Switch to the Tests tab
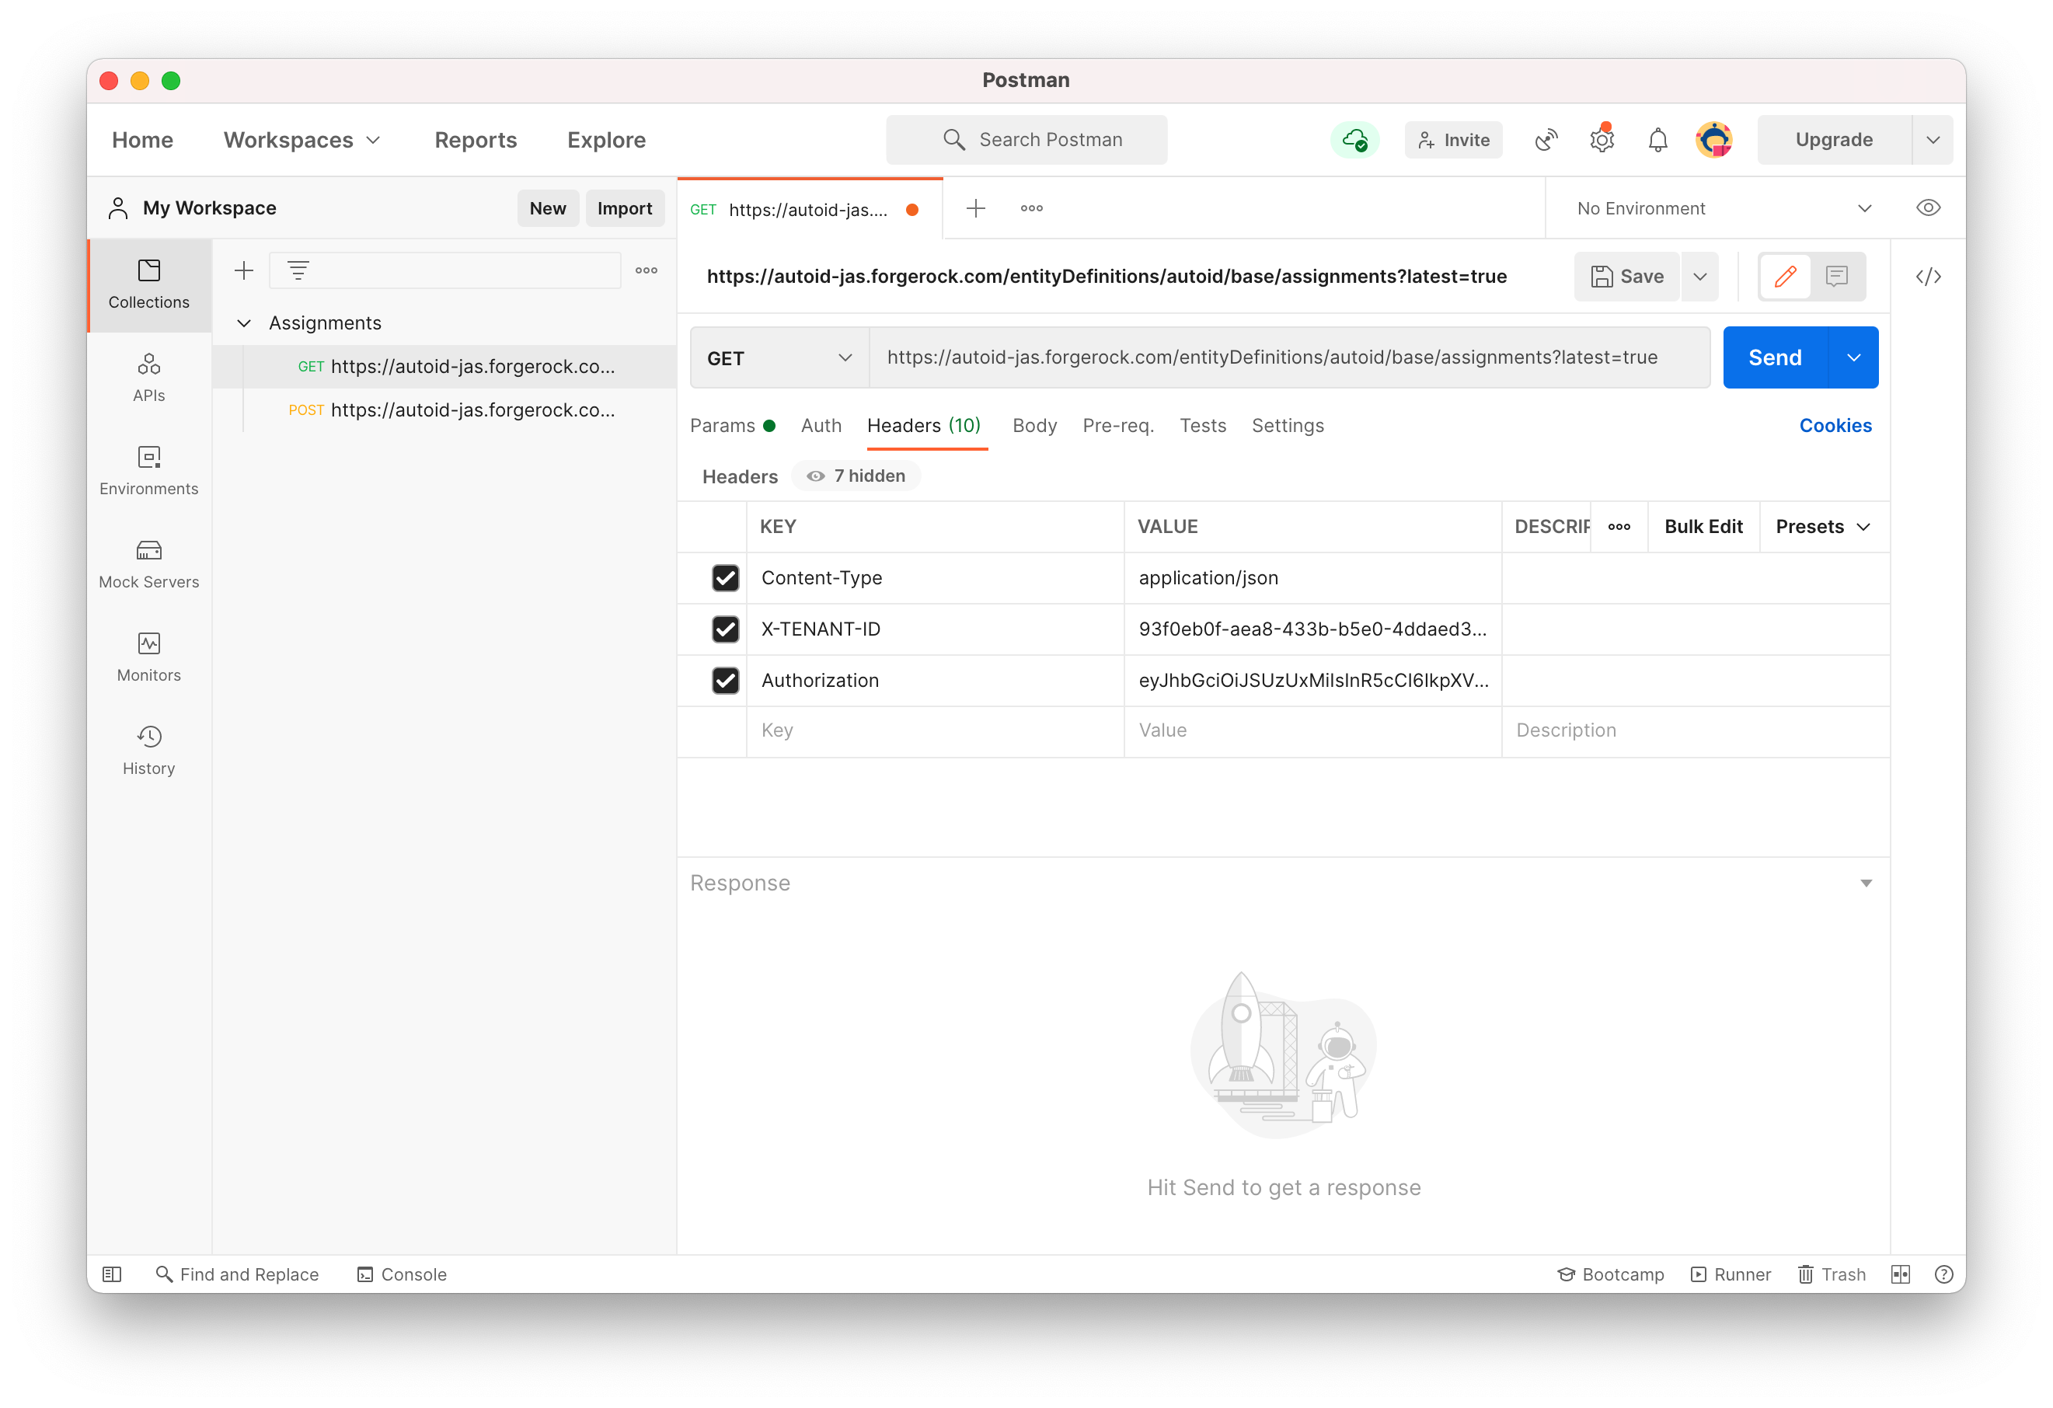The image size is (2053, 1408). [1202, 426]
